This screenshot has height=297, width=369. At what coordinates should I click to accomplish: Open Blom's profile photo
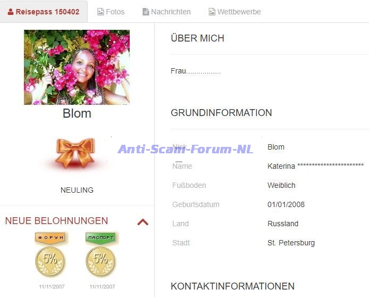[x=77, y=67]
